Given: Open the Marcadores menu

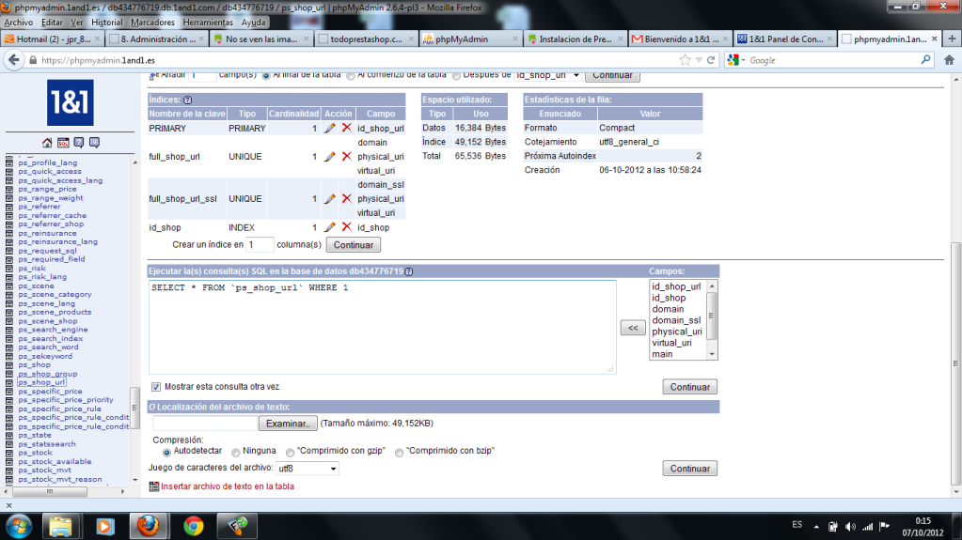Looking at the screenshot, I should [x=152, y=22].
